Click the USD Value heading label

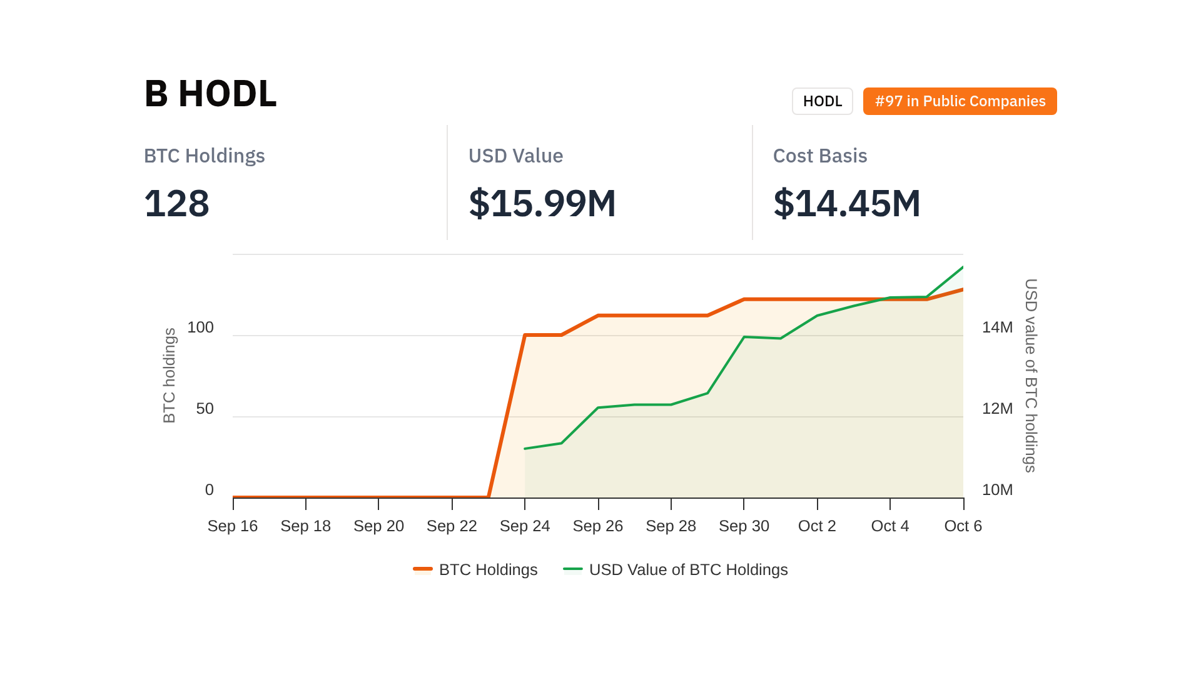(515, 156)
